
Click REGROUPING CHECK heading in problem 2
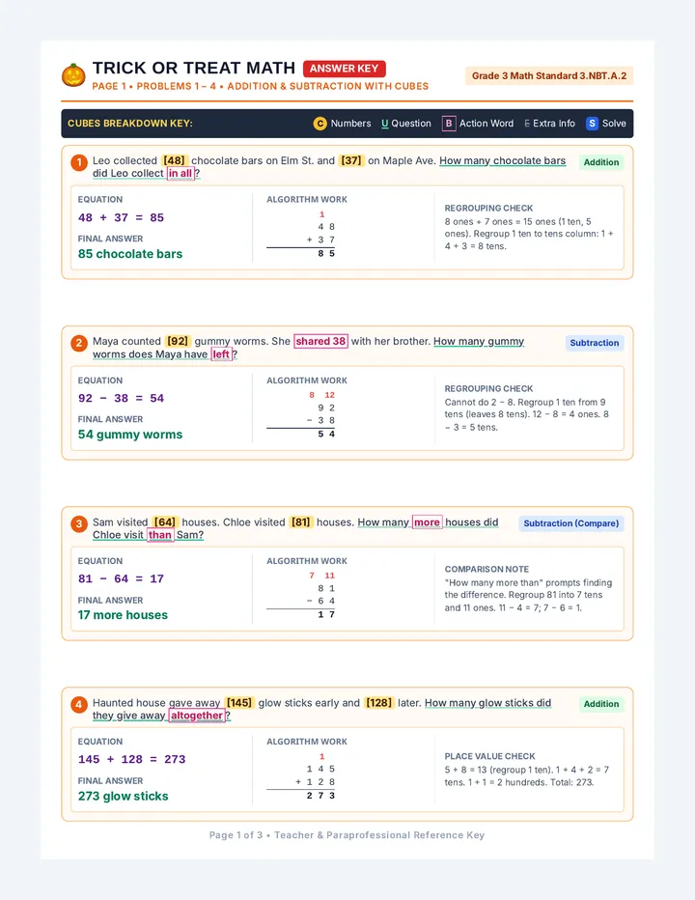click(x=488, y=388)
